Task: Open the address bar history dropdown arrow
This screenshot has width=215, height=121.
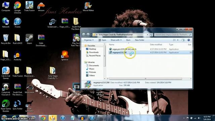Action: pyautogui.click(x=147, y=35)
